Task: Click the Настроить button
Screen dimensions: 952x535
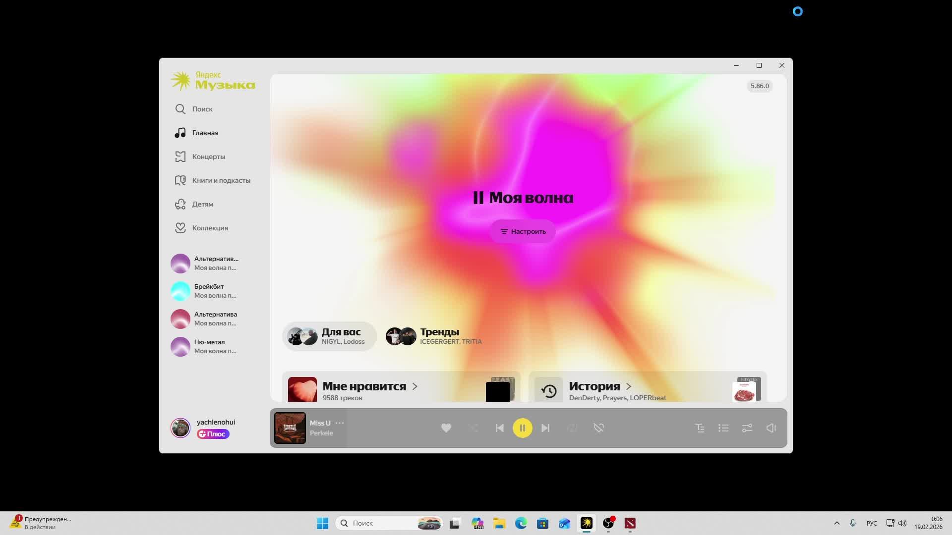Action: tap(523, 231)
